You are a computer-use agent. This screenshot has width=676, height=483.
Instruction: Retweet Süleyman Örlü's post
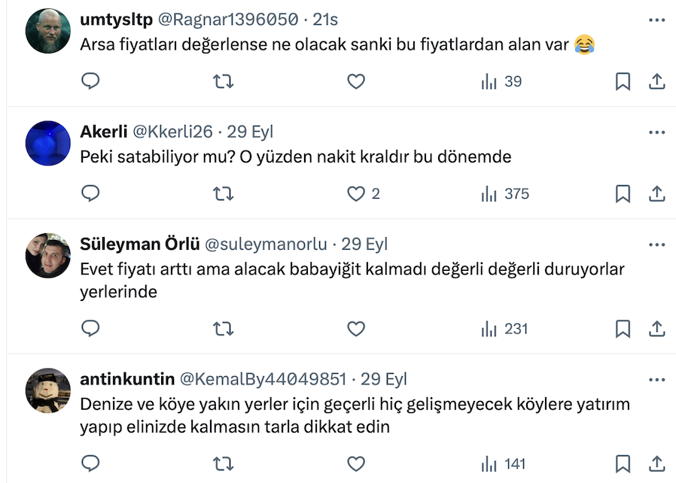point(224,329)
